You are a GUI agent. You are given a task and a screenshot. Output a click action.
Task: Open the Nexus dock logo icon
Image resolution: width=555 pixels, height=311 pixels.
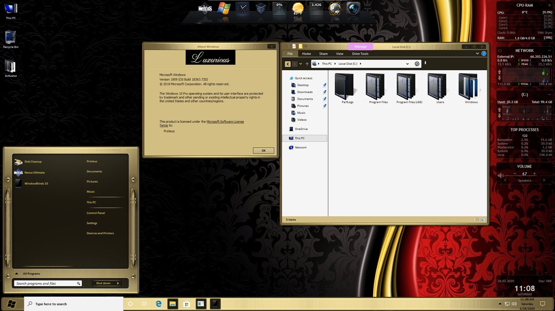205,9
